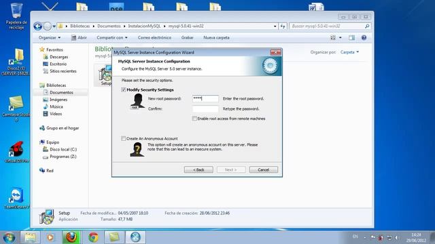Open the Compartir con dropdown

(x=112, y=38)
